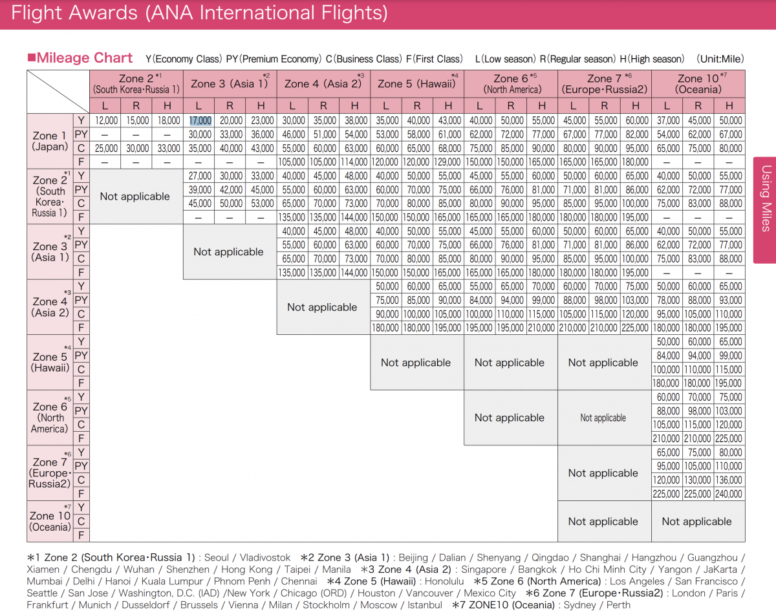Select the Mileage Chart heading
776x616 pixels.
click(x=80, y=58)
